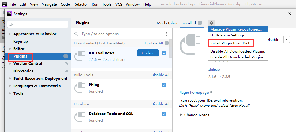Viewport: 296px width, 132px height.
Task: Click the badge count on Plugins tree row
Action: 66,56
